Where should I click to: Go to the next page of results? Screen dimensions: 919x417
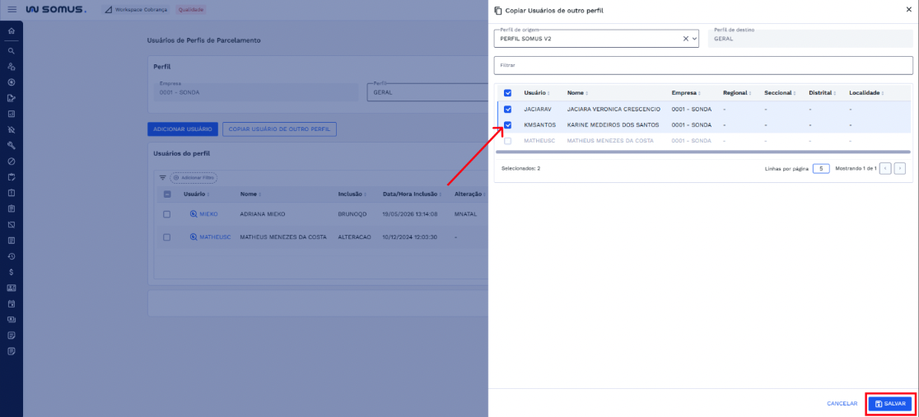(900, 168)
